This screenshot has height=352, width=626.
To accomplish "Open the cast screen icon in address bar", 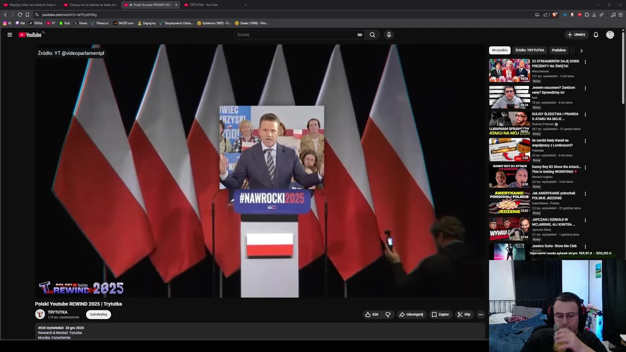I will [537, 15].
